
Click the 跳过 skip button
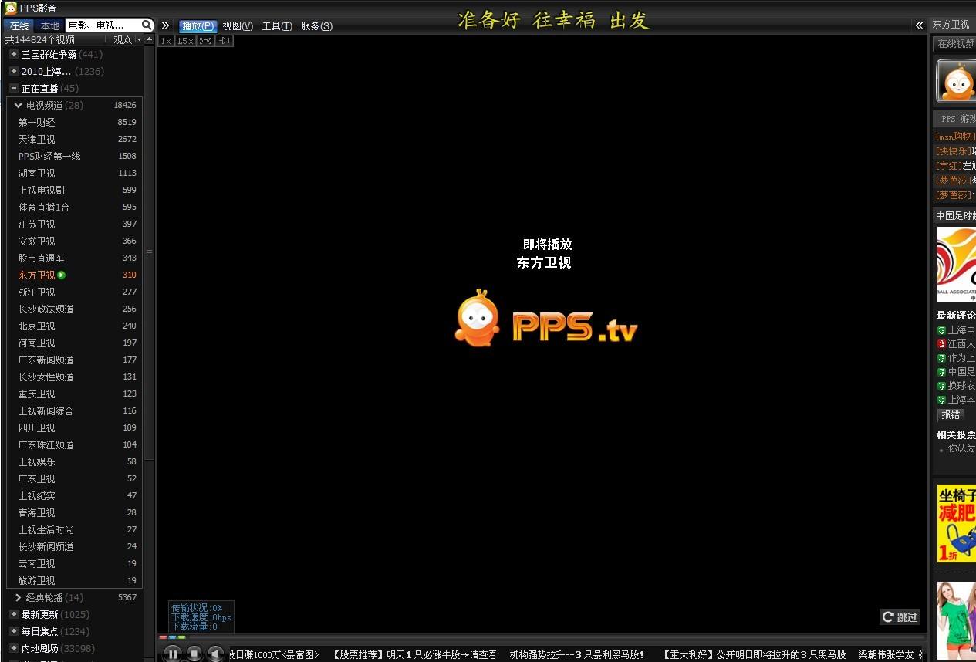(x=900, y=616)
